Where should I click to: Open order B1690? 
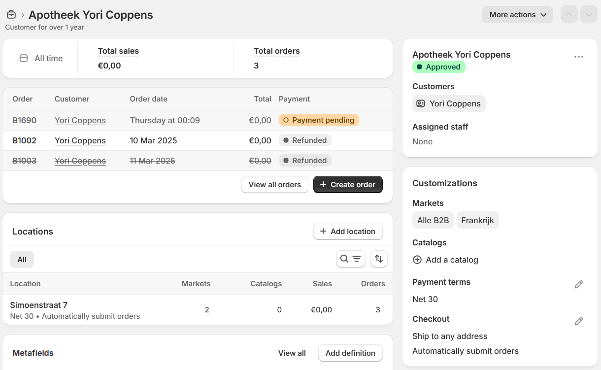(x=24, y=120)
